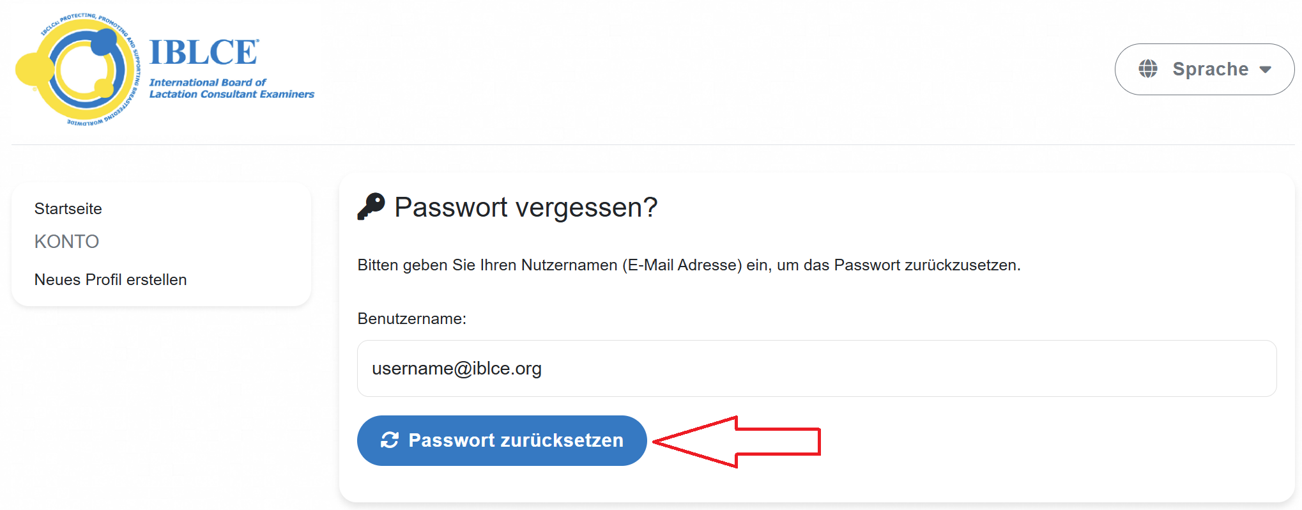The width and height of the screenshot is (1302, 510).
Task: Click the globe icon beside Sprache
Action: [1148, 69]
